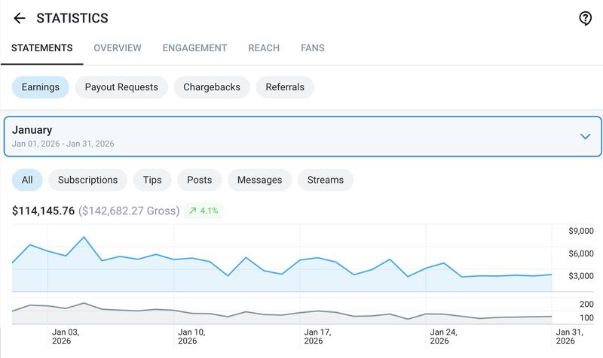Switch to the Overview tab

[118, 48]
